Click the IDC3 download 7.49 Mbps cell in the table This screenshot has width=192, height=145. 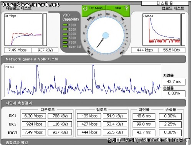click(x=34, y=132)
